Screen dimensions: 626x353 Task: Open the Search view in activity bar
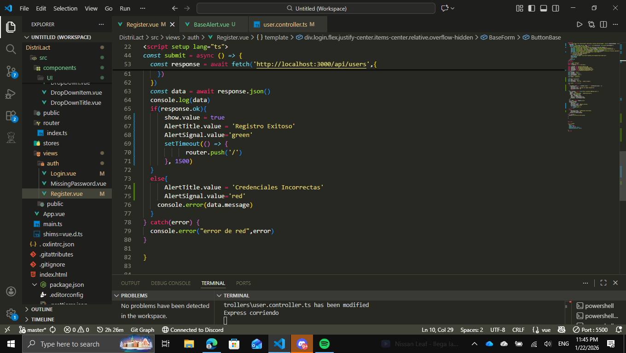(11, 49)
